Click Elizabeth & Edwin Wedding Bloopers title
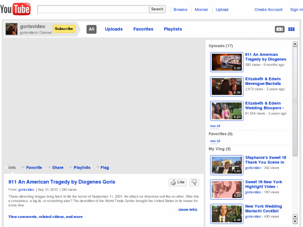The image size is (303, 227). tap(264, 105)
